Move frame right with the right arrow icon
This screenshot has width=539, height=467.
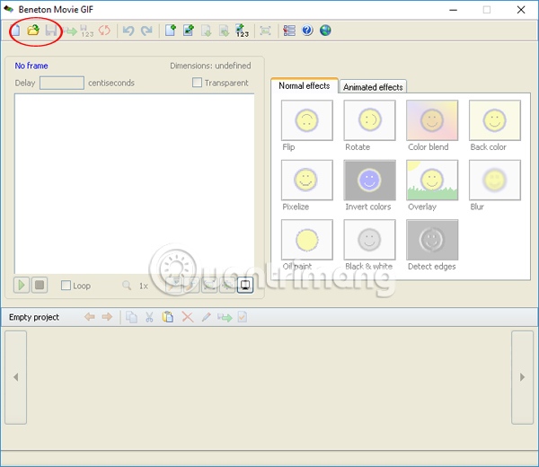click(107, 317)
